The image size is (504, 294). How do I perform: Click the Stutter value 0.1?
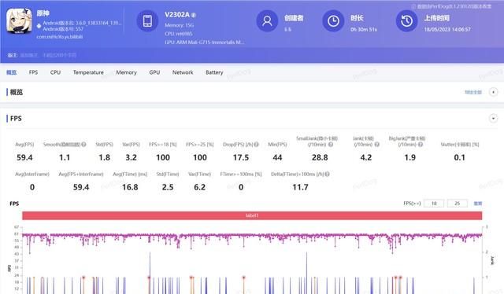(x=459, y=157)
